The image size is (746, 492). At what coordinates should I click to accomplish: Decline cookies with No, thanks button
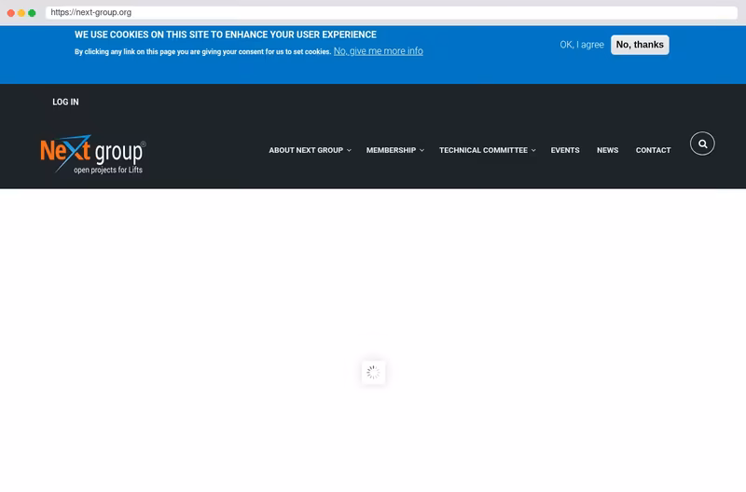[x=640, y=45]
